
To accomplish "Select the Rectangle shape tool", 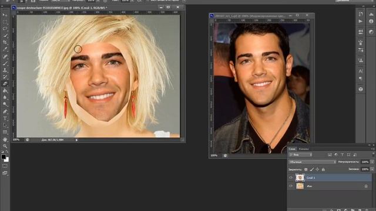I will (5, 132).
